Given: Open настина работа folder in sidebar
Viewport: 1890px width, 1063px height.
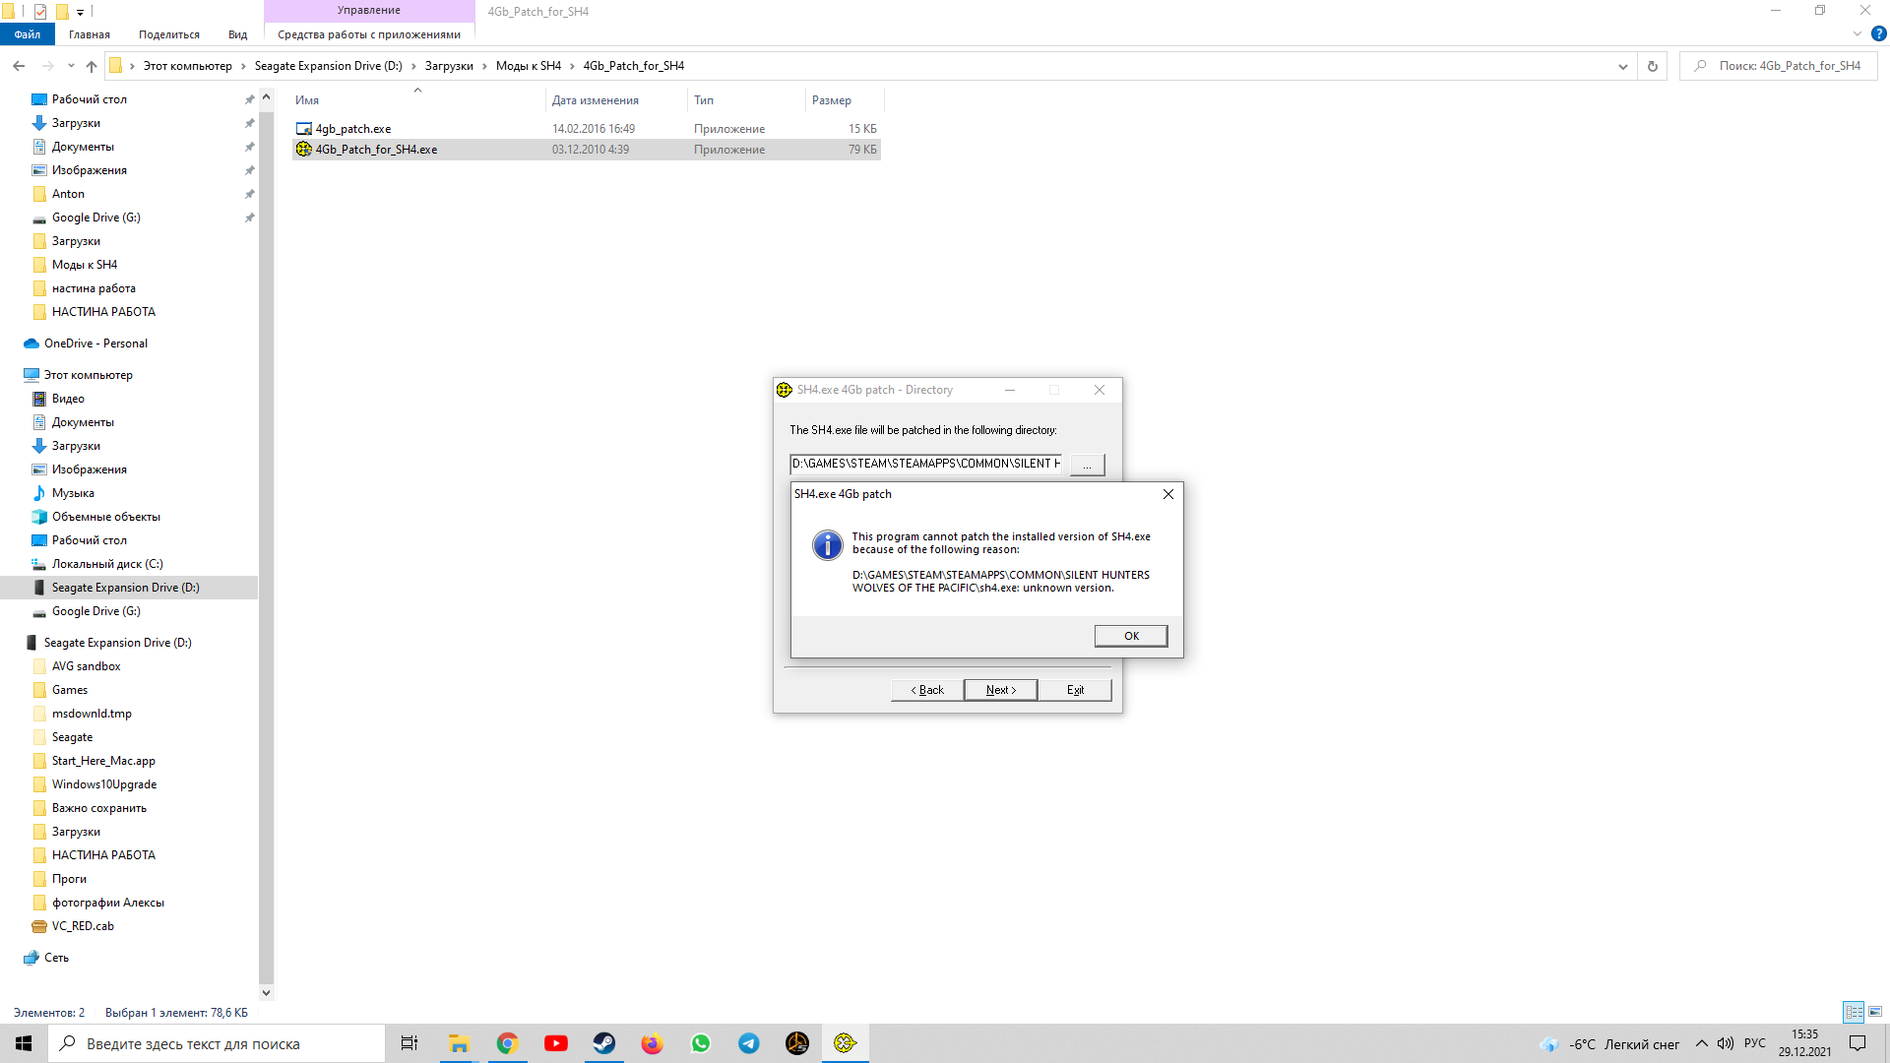Looking at the screenshot, I should pyautogui.click(x=94, y=288).
